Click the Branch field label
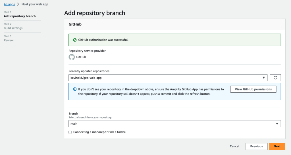Screen dimensions: 291x155 point(73,114)
